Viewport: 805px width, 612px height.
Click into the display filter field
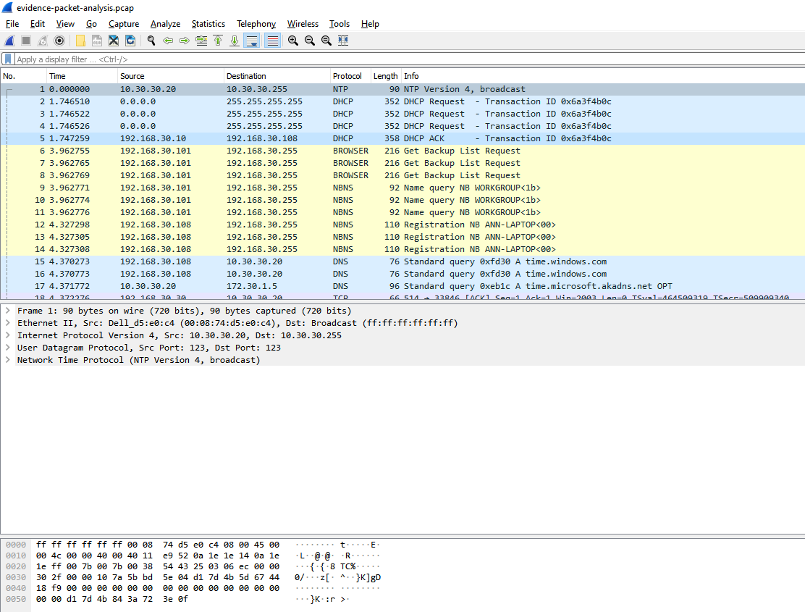coord(410,59)
